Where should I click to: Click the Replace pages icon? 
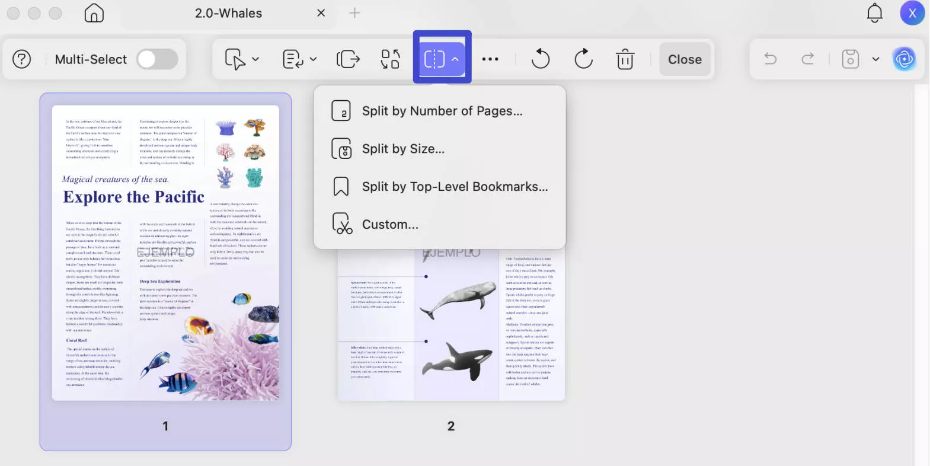coord(390,59)
